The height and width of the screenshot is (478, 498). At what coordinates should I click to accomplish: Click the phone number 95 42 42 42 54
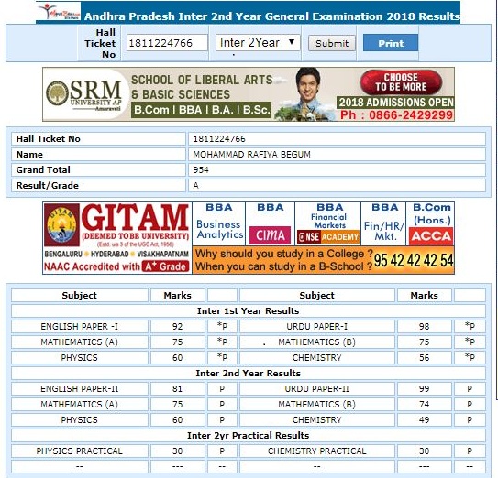tap(414, 261)
